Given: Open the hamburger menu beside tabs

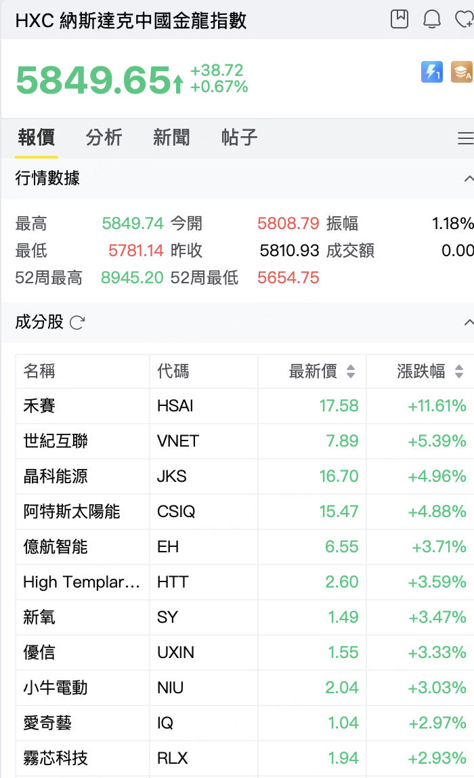Looking at the screenshot, I should pyautogui.click(x=465, y=138).
